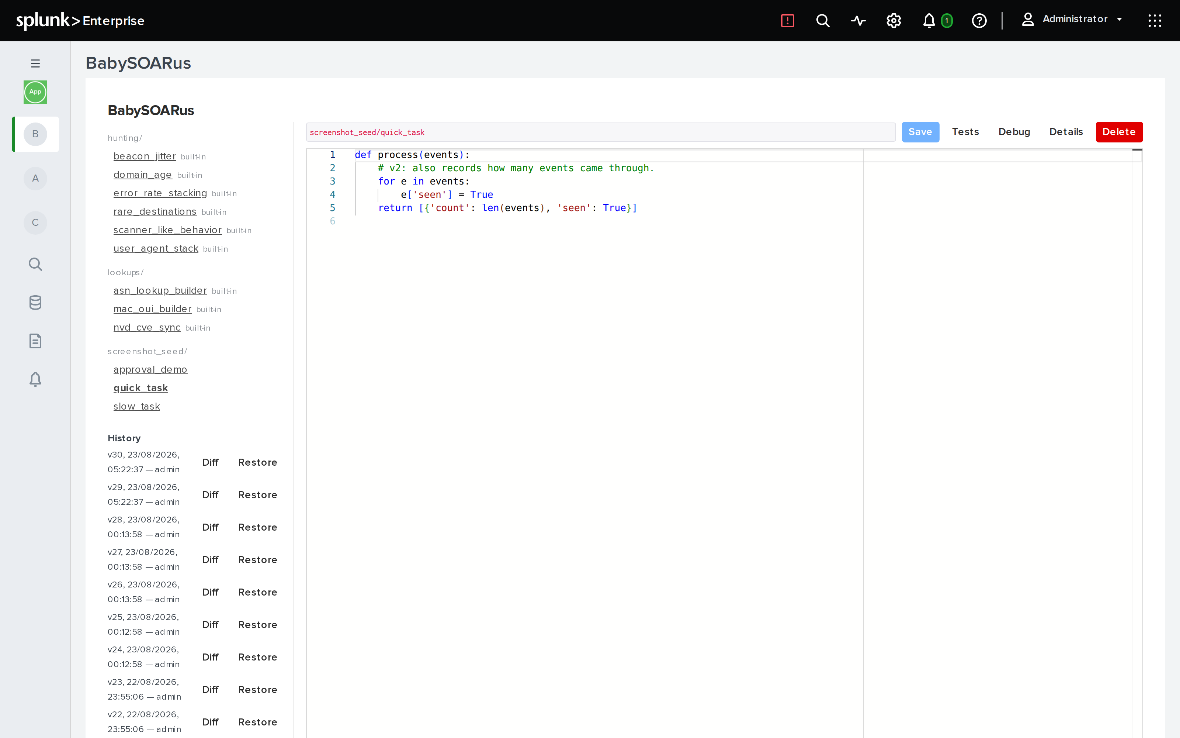Expand the Administrator account dropdown arrow
1180x738 pixels.
1120,20
